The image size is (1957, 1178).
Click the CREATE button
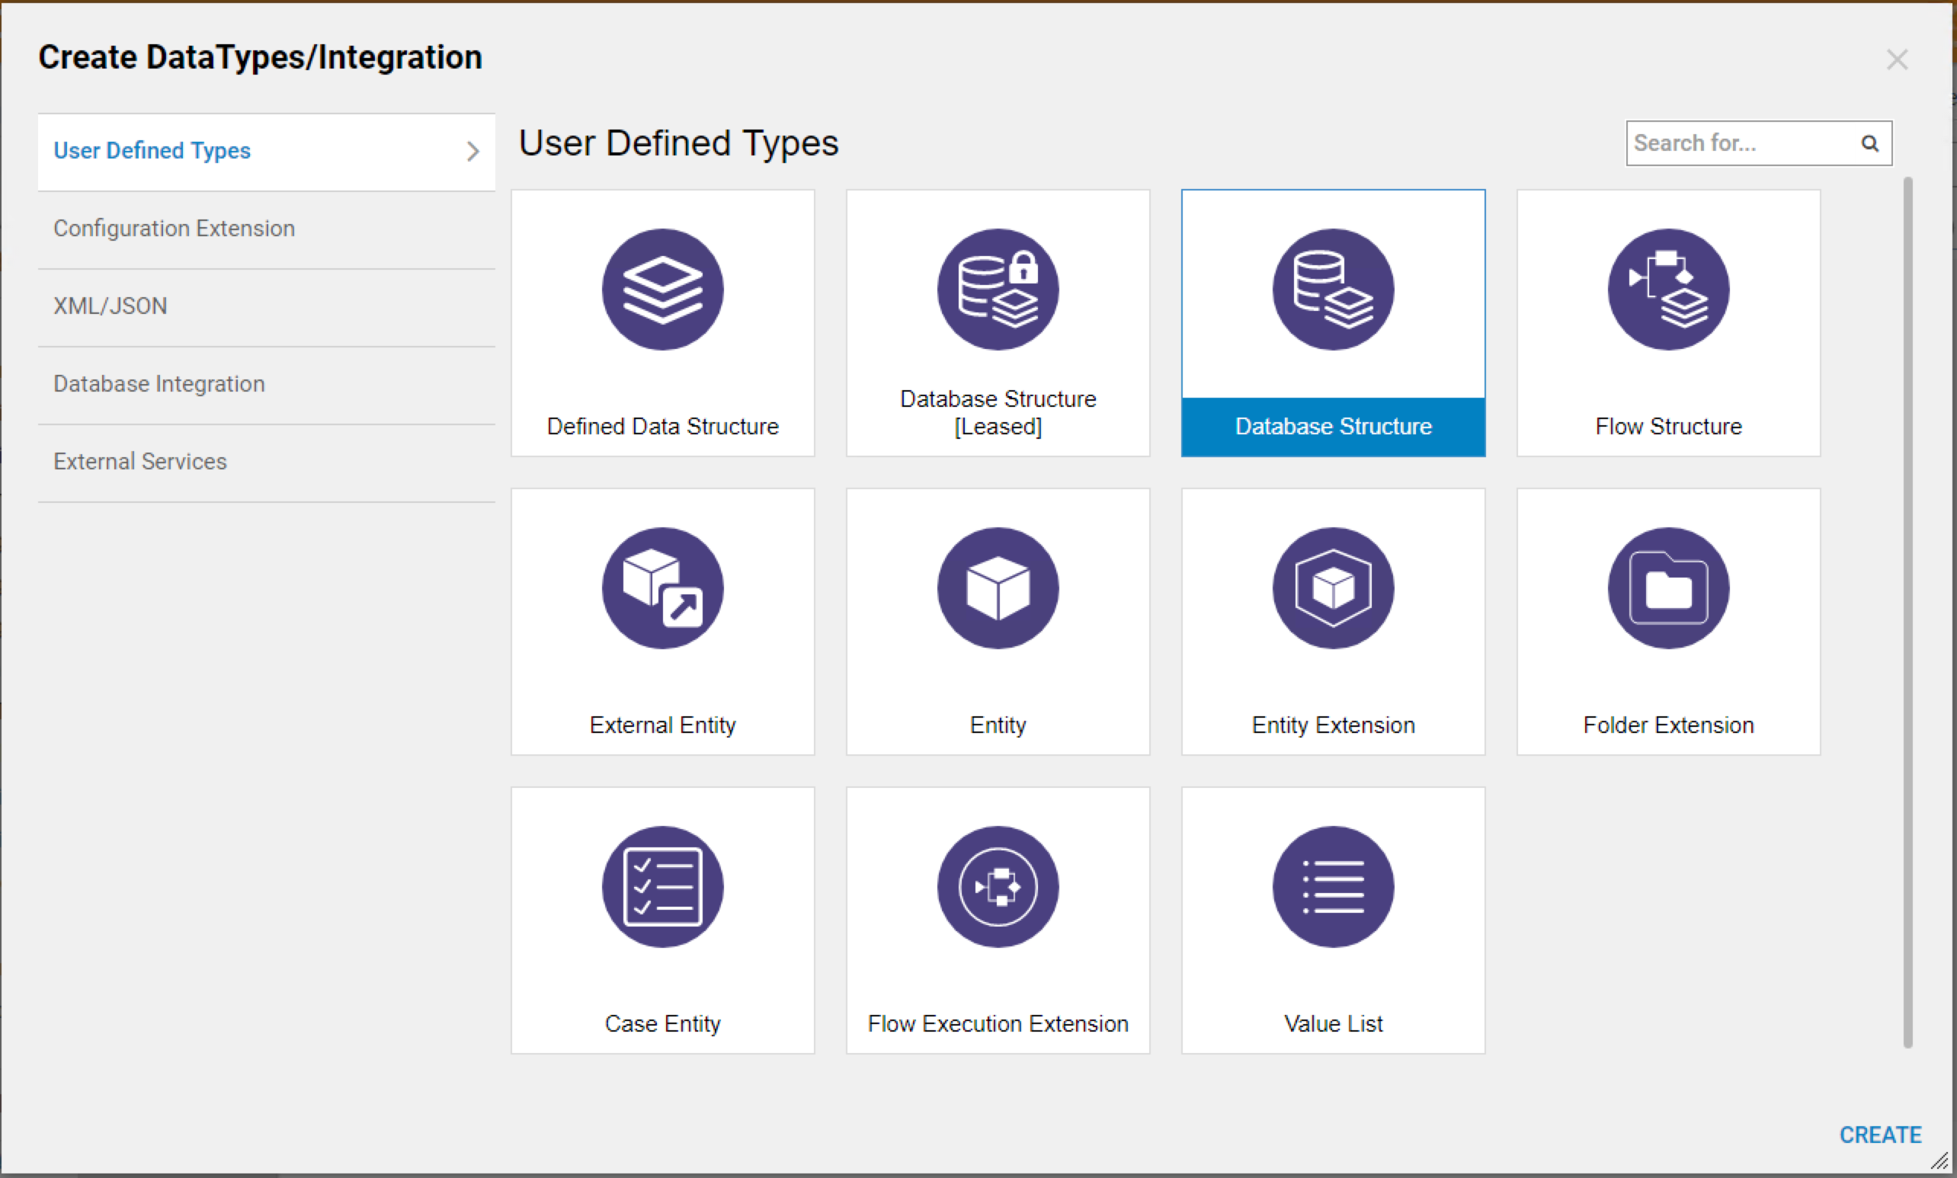click(x=1880, y=1135)
